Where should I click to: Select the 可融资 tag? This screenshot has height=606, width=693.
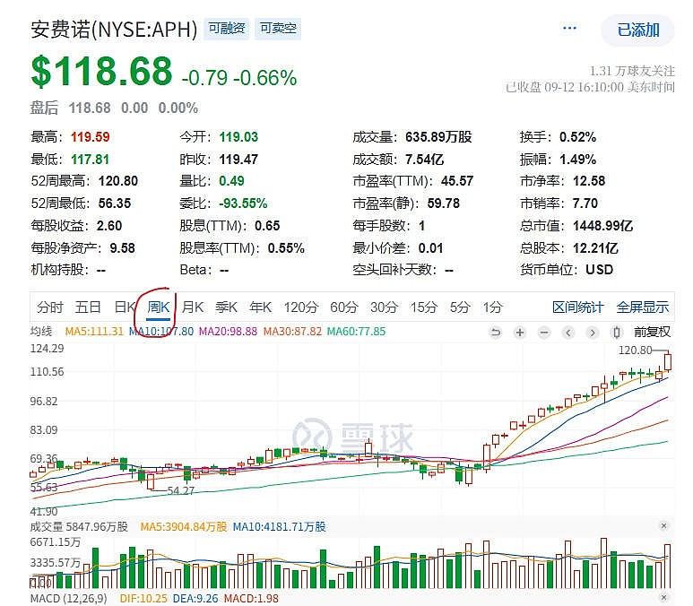point(227,29)
